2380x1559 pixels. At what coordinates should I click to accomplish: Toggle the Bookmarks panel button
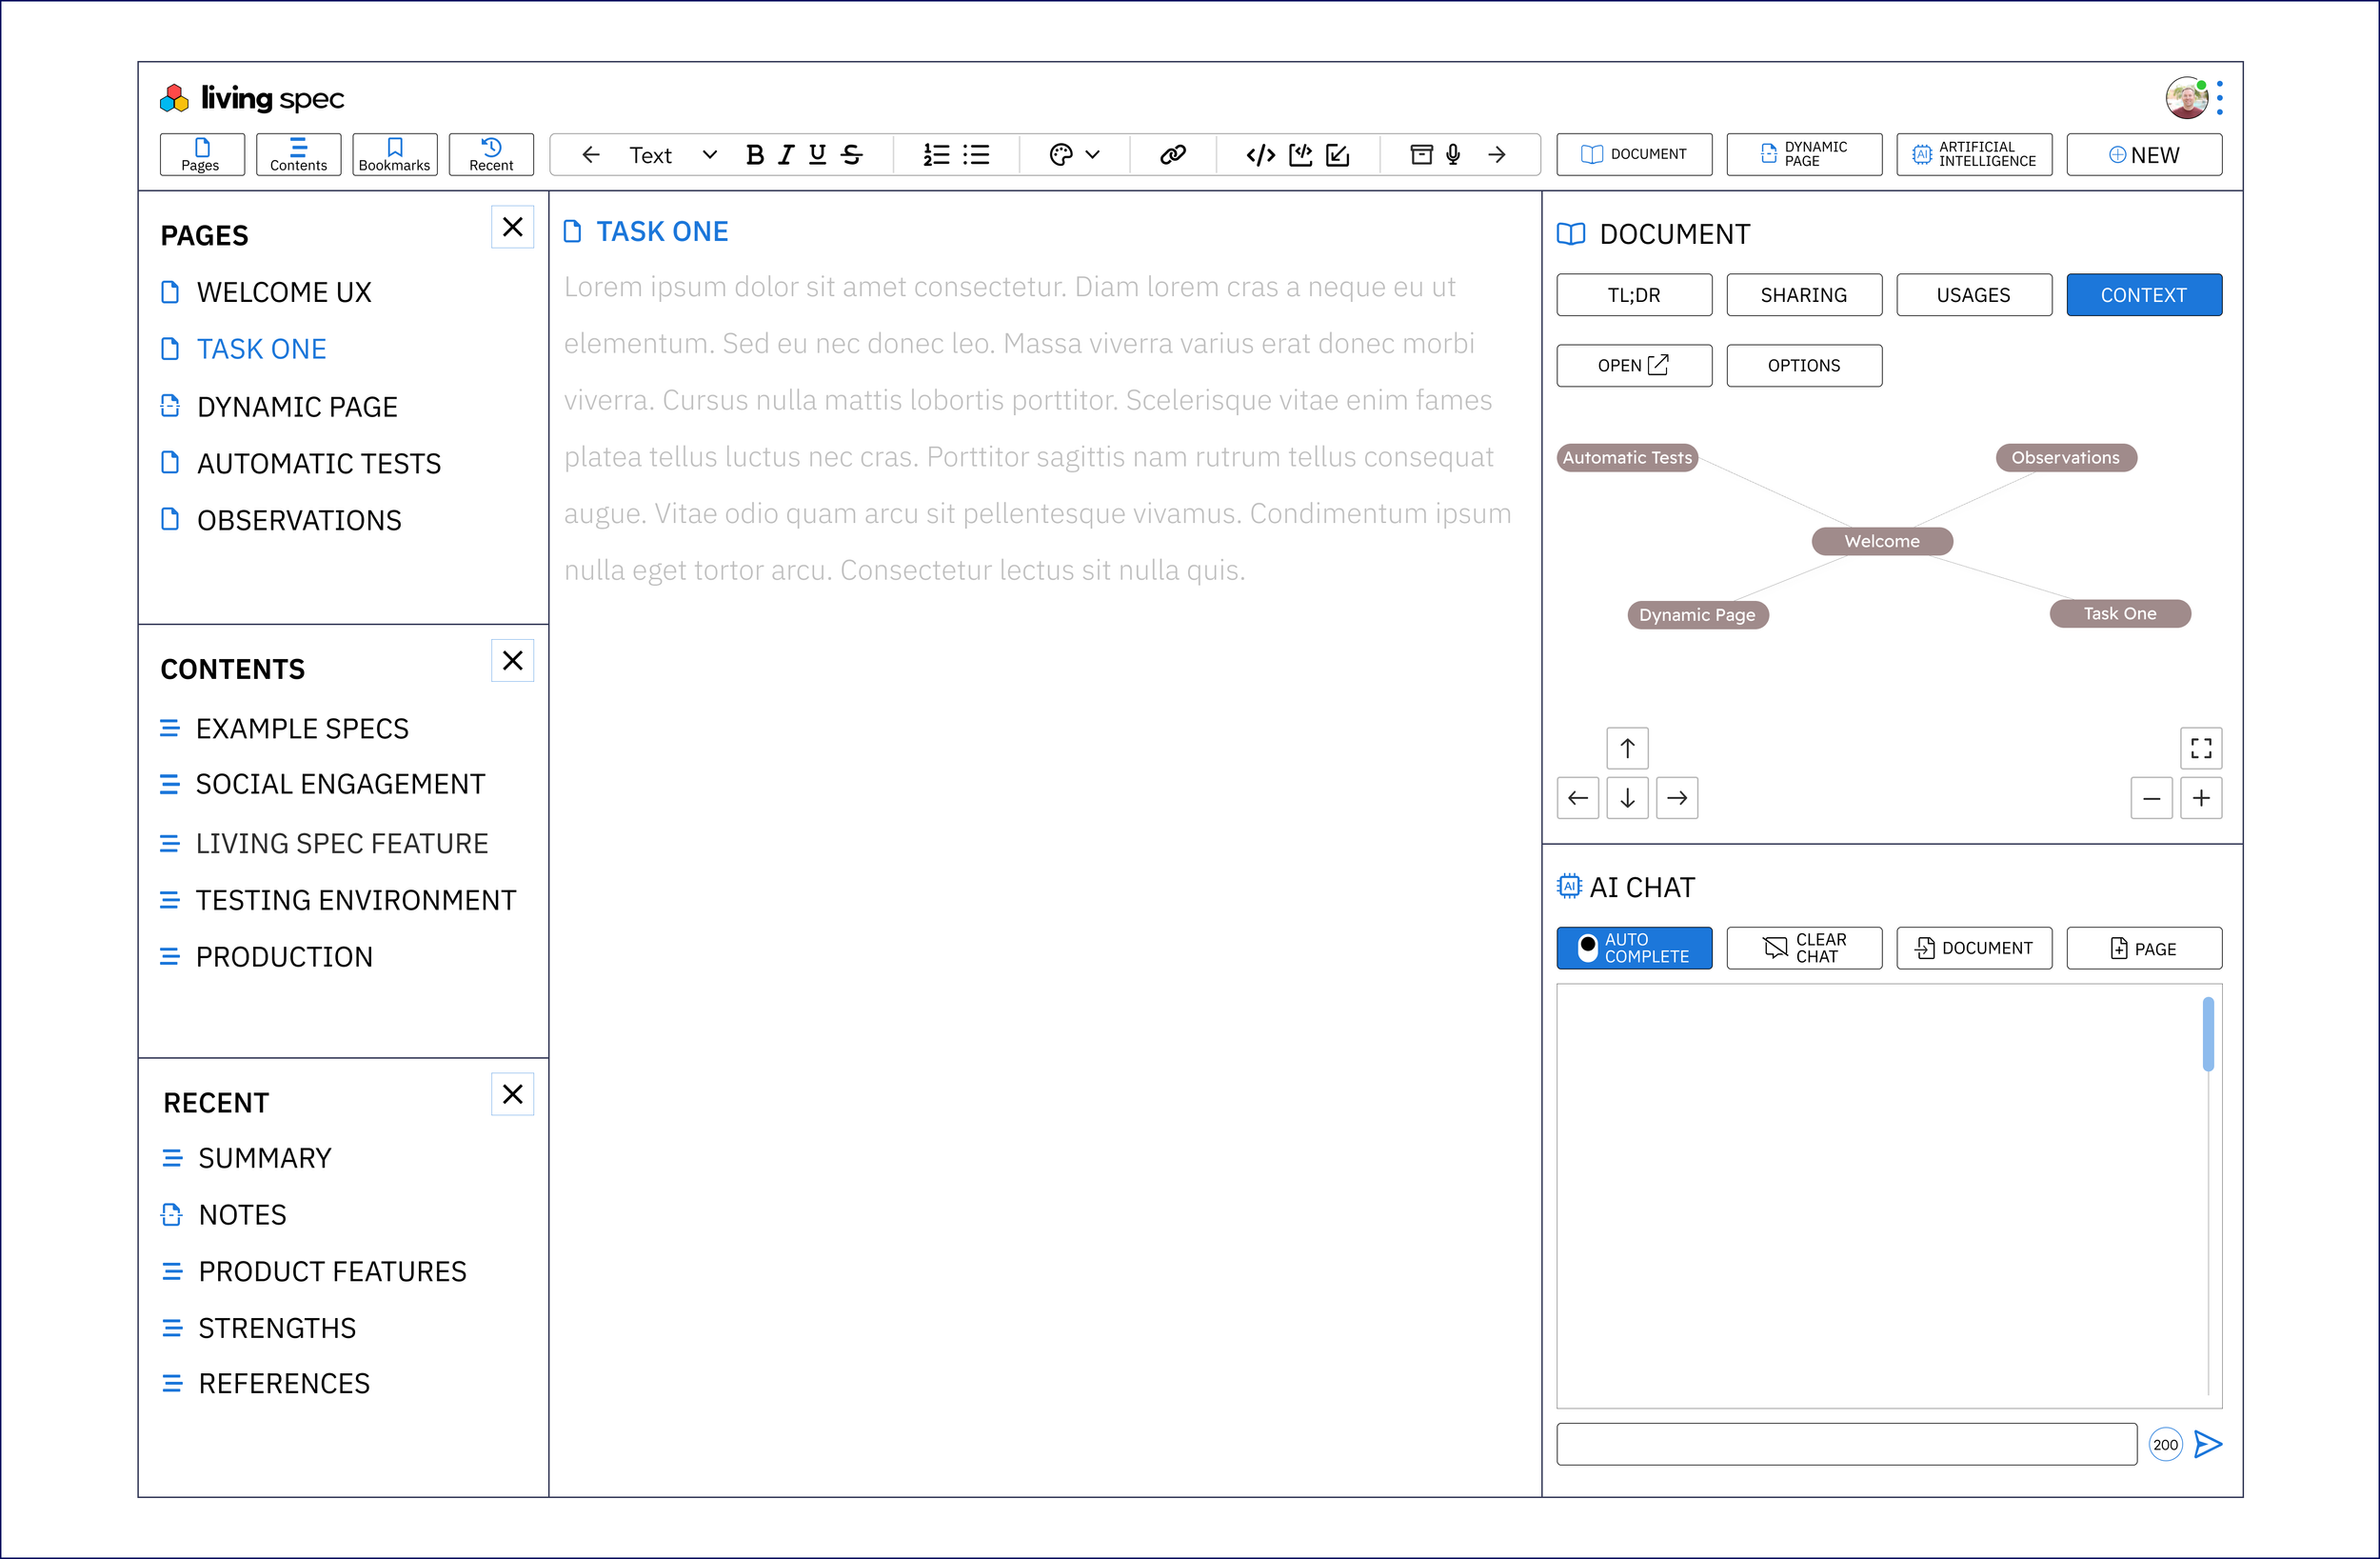tap(395, 155)
